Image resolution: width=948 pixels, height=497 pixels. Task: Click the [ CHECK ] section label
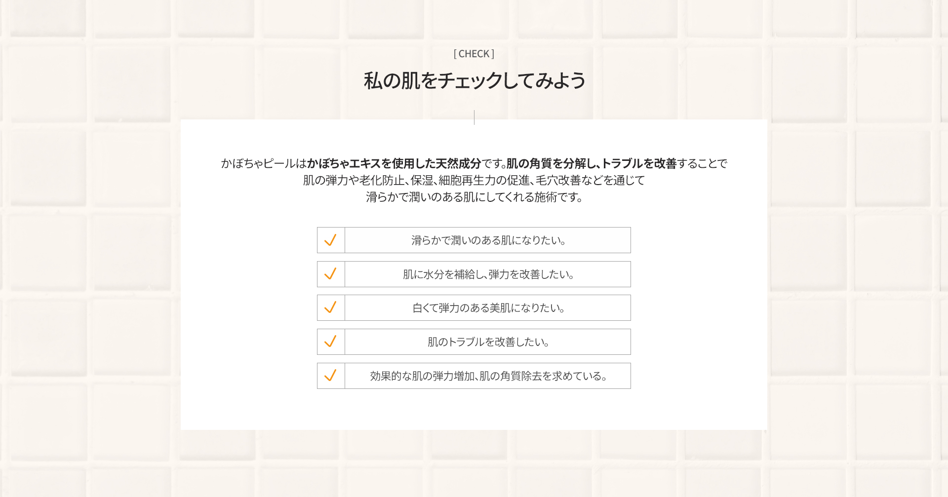474,53
